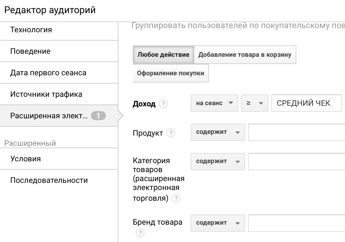345x242 pixels.
Task: Click help icon under Бренд товара
Action: [x=140, y=233]
